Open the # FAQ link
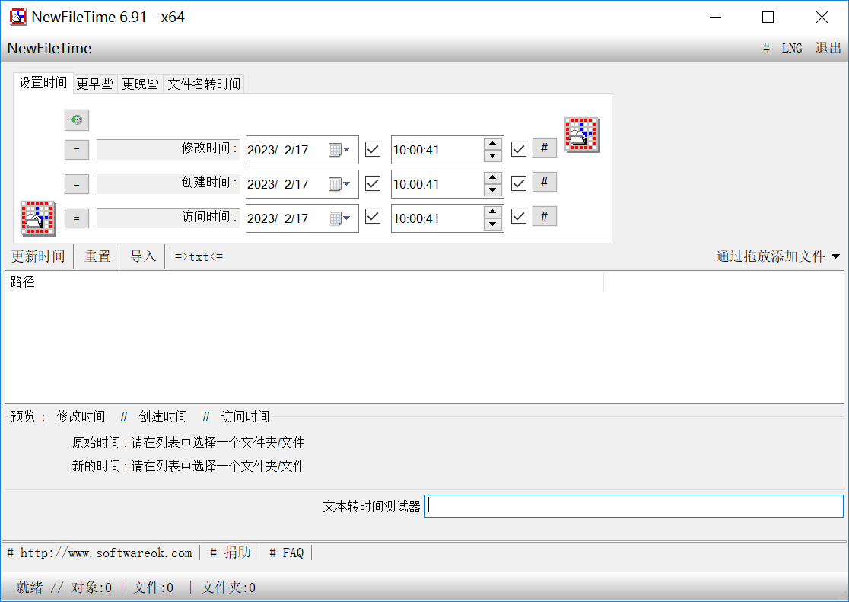The image size is (849, 602). (x=287, y=553)
